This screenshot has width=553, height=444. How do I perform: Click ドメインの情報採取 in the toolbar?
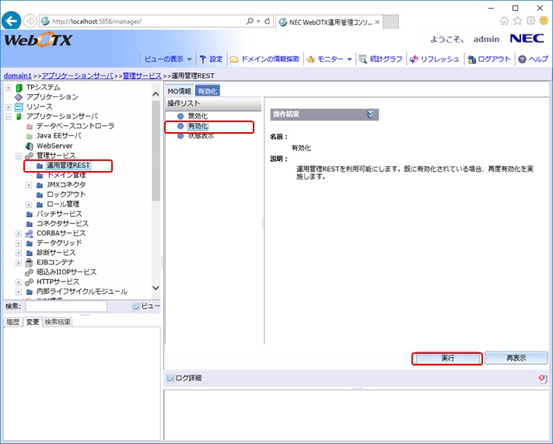[264, 59]
